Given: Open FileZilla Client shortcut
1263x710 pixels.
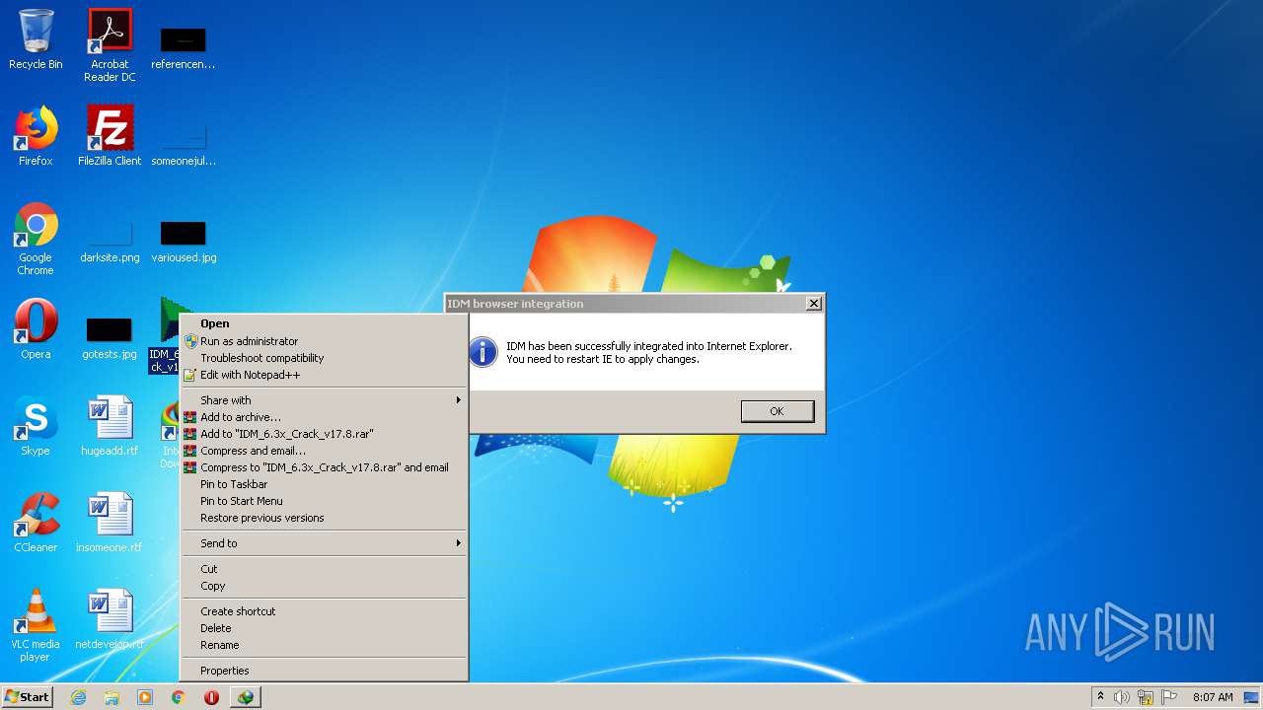Looking at the screenshot, I should click(110, 136).
